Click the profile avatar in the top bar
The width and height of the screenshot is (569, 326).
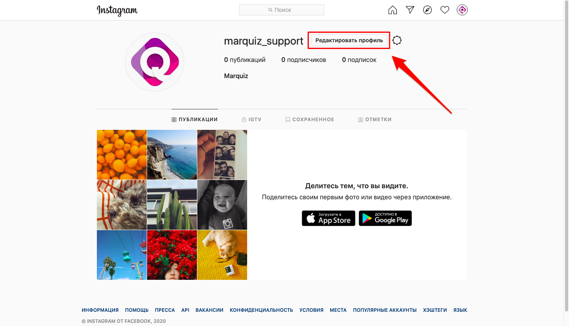coord(462,10)
